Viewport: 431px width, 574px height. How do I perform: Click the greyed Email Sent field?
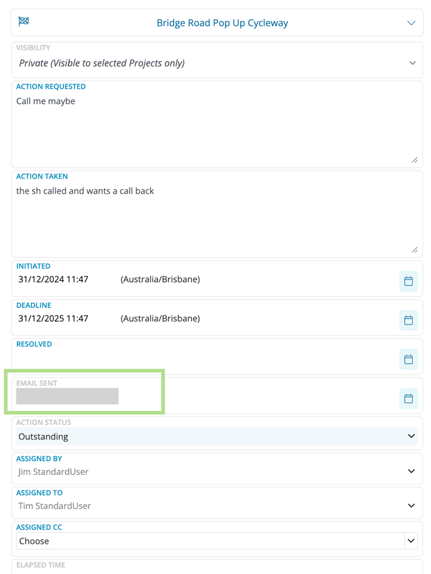[67, 396]
